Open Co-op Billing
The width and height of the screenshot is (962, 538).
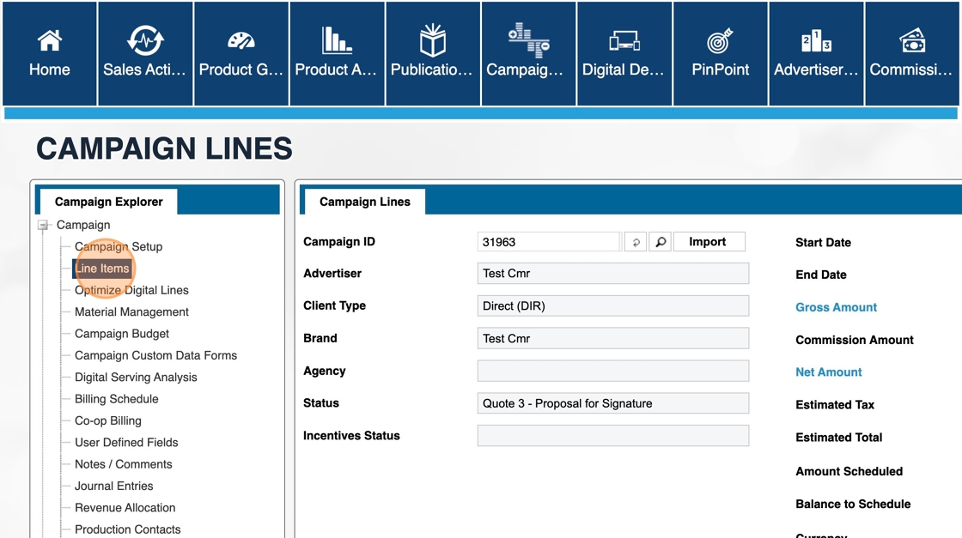click(108, 420)
